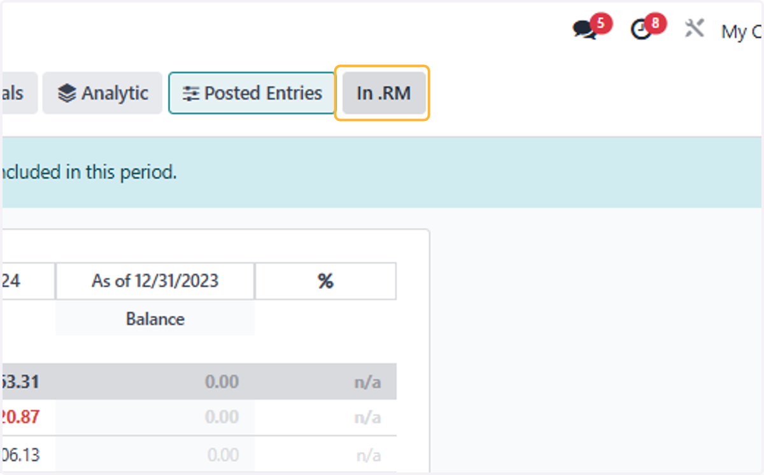This screenshot has width=764, height=475.
Task: Click the layers icon on Analytic
Action: [x=67, y=94]
